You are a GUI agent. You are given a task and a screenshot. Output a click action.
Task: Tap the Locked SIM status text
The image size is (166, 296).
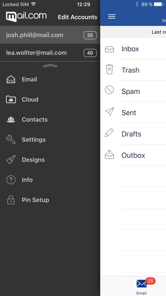coord(16,4)
